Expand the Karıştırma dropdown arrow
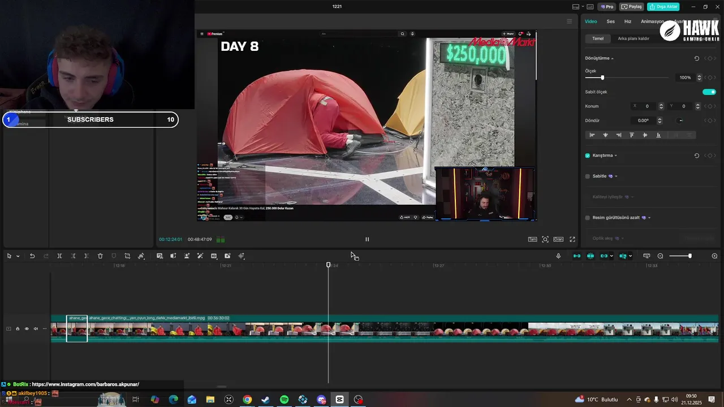The image size is (724, 407). (x=616, y=155)
